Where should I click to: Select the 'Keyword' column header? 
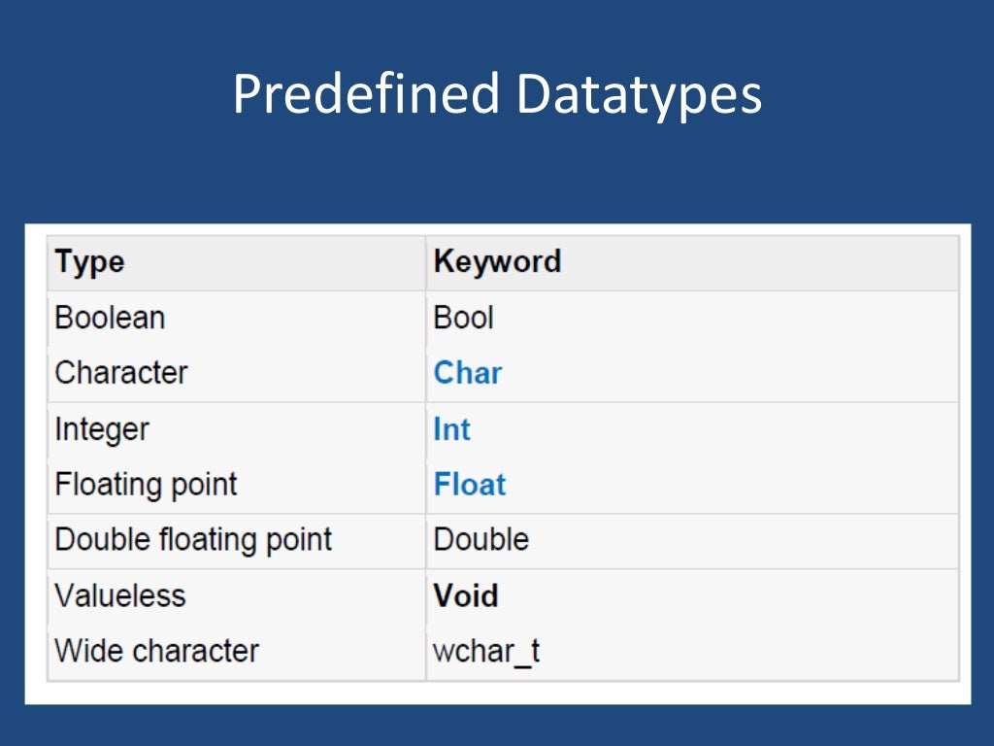(497, 261)
